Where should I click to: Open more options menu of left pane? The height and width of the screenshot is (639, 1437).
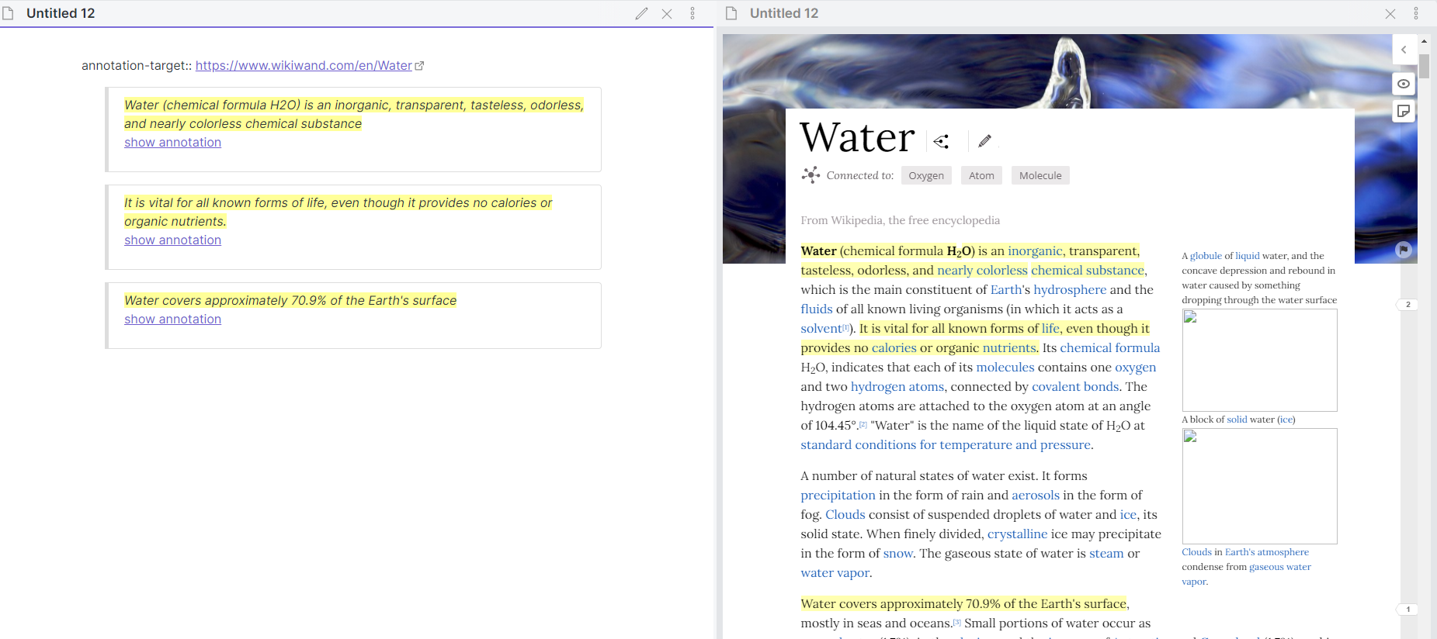(692, 13)
